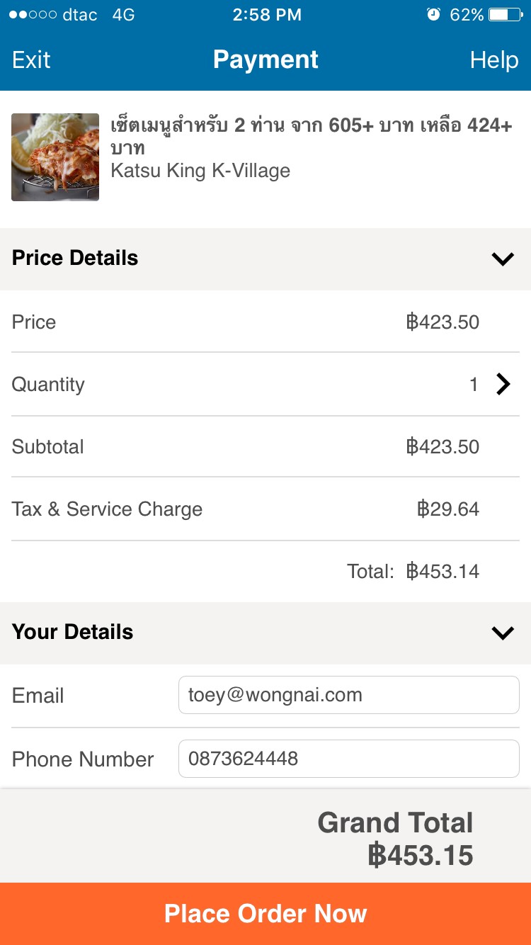Screen dimensions: 531x945
Task: Tap Katsu King K-Village restaurant name
Action: (x=200, y=171)
